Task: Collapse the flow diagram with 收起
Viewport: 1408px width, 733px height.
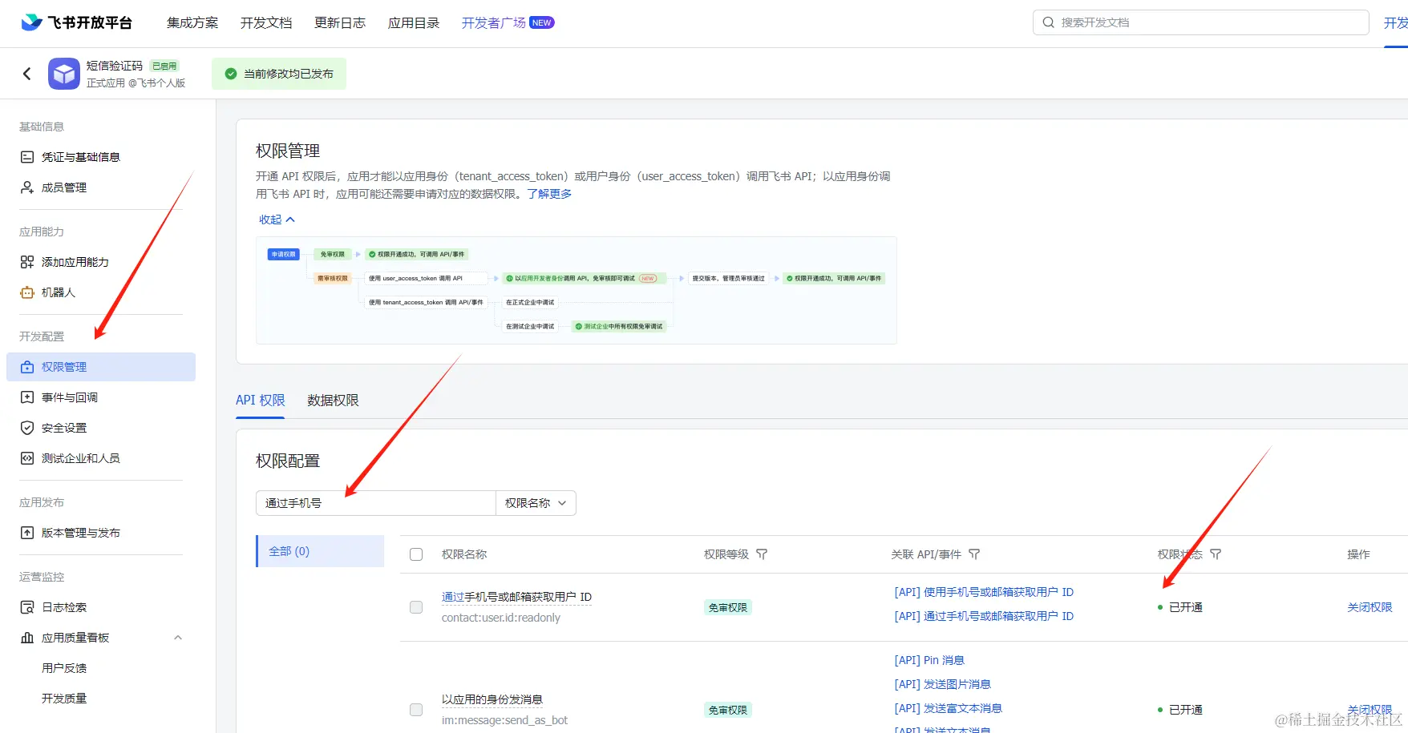Action: pos(277,219)
